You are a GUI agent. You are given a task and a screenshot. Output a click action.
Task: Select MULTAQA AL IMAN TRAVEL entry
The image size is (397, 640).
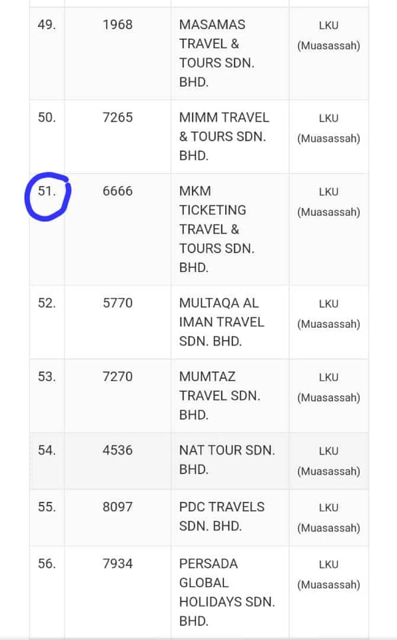point(222,322)
